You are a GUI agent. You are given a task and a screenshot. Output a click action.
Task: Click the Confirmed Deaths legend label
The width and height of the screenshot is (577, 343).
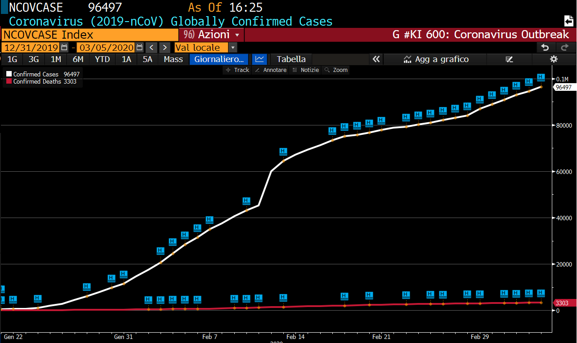coord(37,81)
